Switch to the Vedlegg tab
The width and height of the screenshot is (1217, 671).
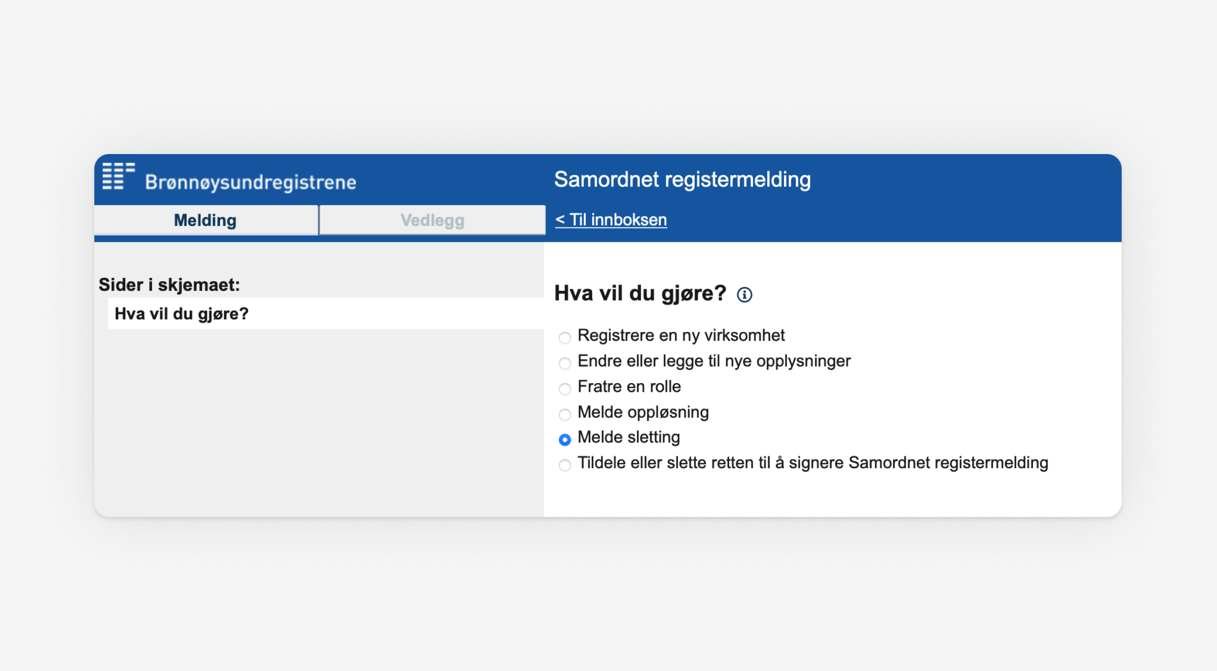[x=432, y=220]
